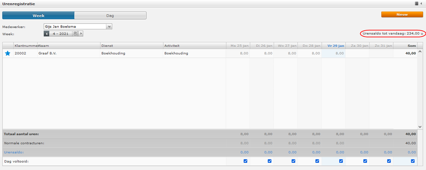Select the Graaf B.V. name cell
Screen dimensions: 426x170
point(68,53)
